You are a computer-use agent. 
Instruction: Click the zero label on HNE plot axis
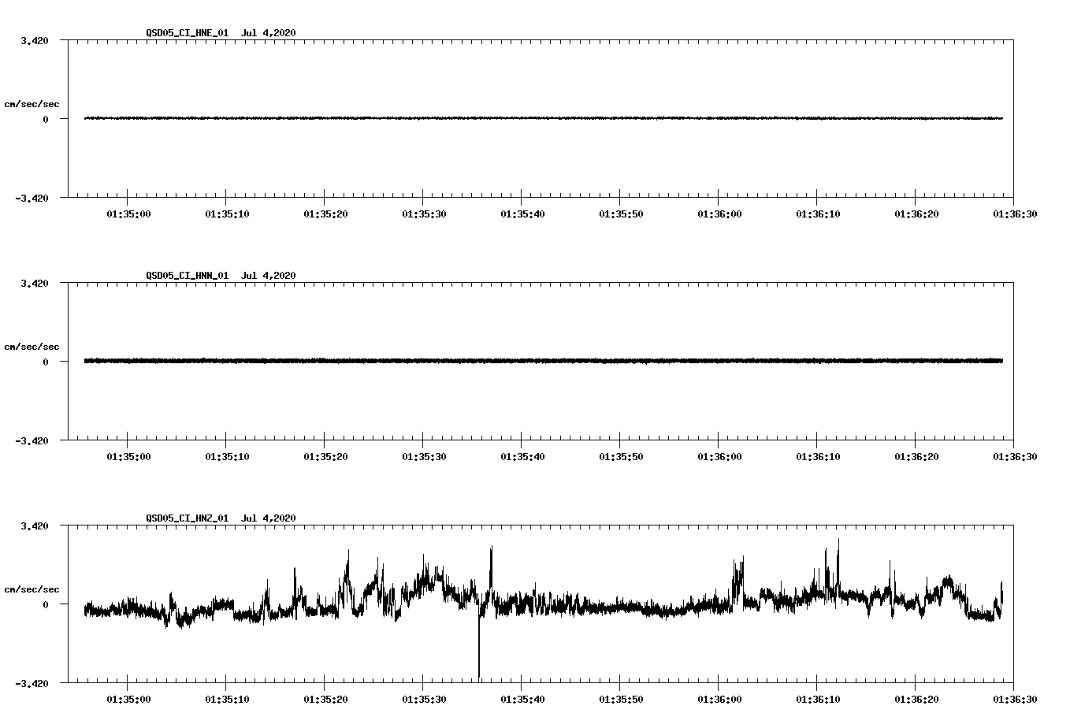tap(46, 119)
